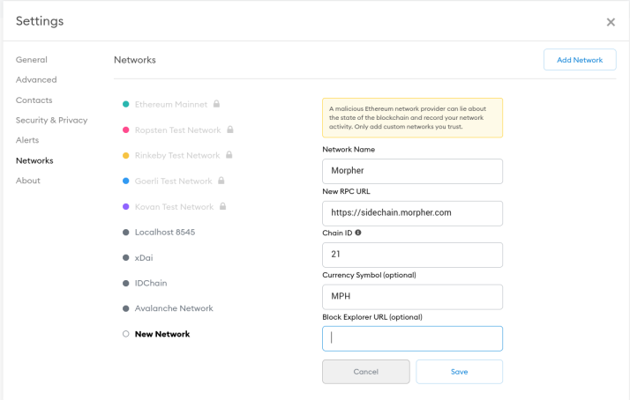Select Goerli Test Network in the list

pos(173,181)
